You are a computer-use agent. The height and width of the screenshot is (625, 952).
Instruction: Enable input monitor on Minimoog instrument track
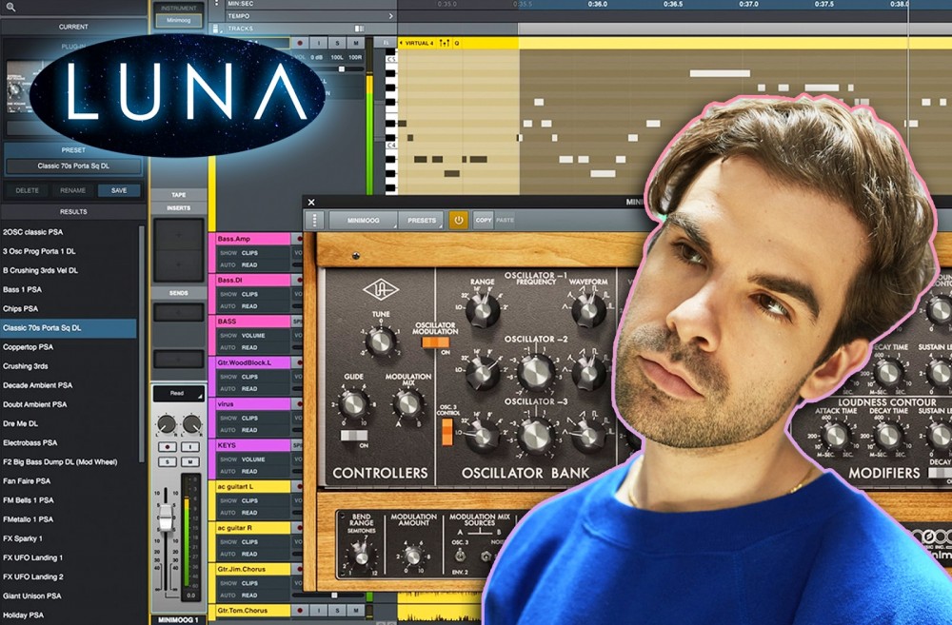[x=319, y=43]
